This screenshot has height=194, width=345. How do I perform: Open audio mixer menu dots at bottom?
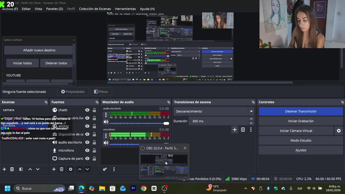(114, 169)
